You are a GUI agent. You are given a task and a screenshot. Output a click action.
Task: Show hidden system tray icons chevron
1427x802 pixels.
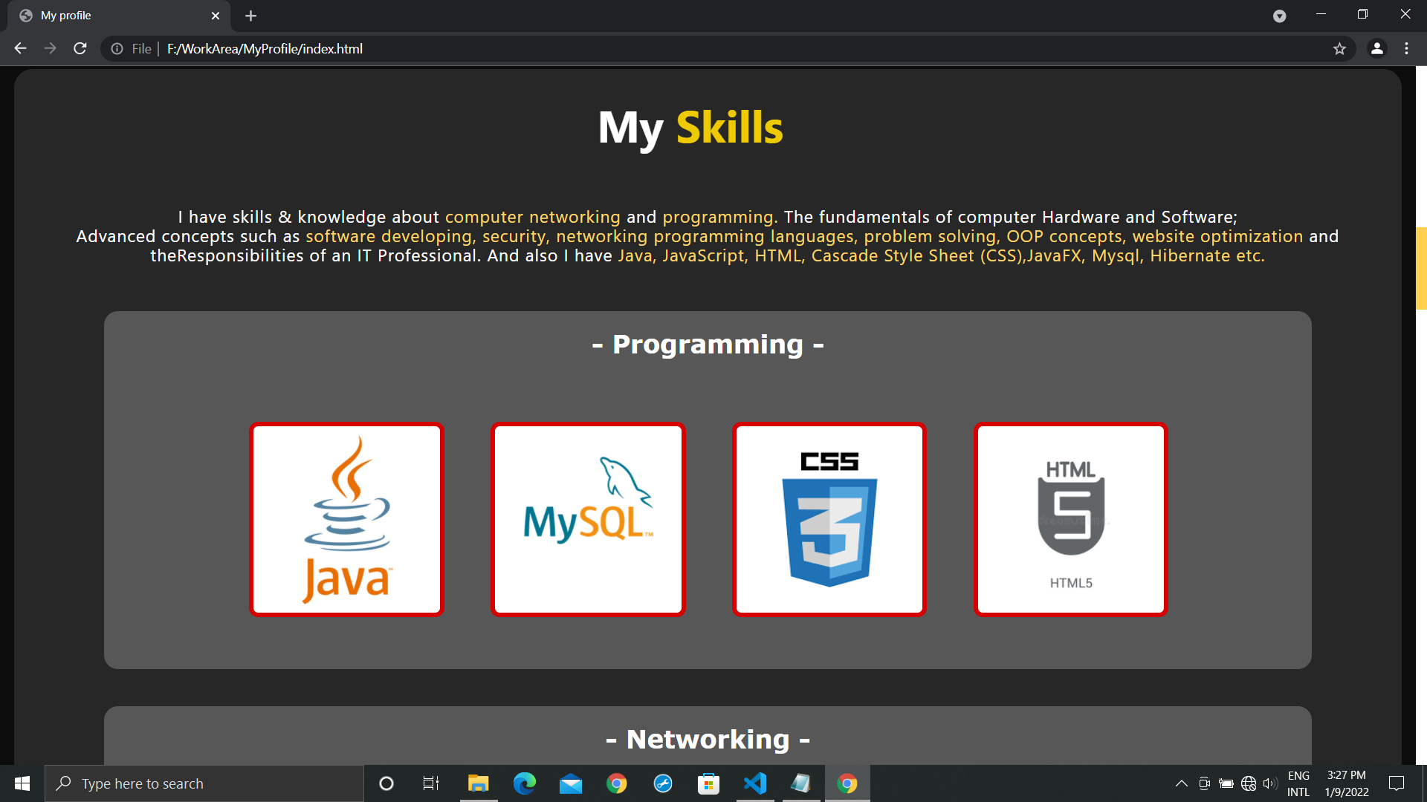(1181, 783)
